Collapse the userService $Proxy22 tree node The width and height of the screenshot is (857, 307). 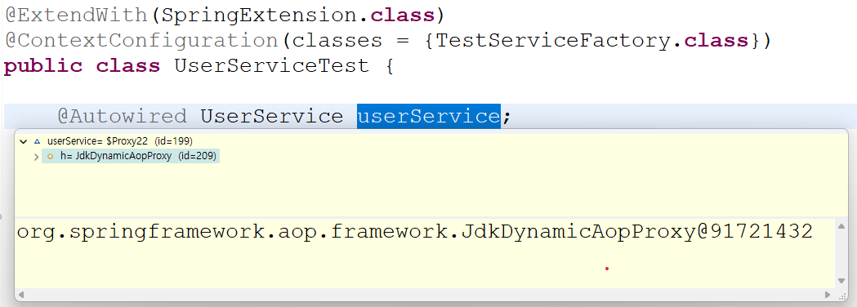pos(23,141)
